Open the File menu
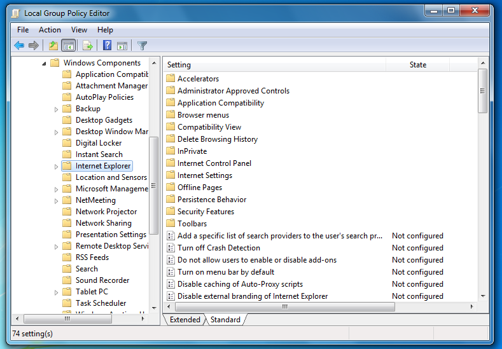Screen dimensions: 502x349 click(23, 30)
